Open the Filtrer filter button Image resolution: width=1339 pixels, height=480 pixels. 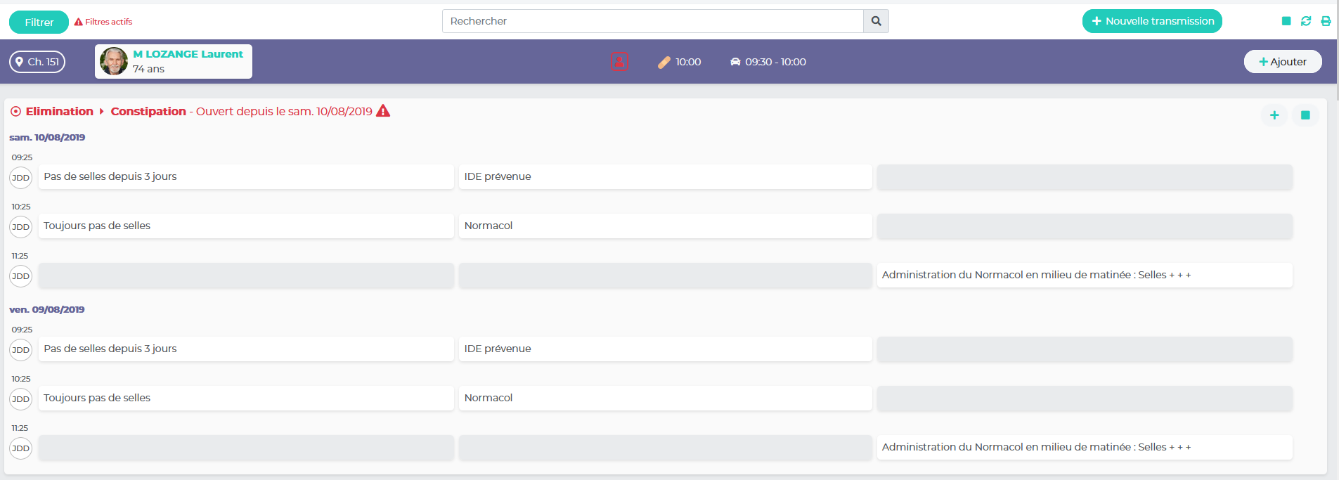(x=39, y=22)
